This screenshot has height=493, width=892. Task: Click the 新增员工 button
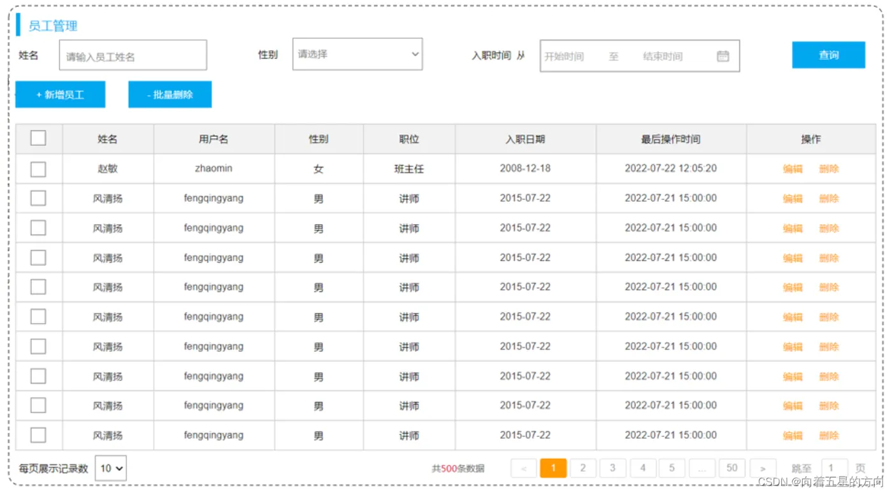pos(61,95)
